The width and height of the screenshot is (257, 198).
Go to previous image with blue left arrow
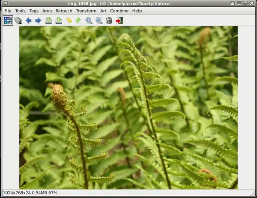click(28, 20)
